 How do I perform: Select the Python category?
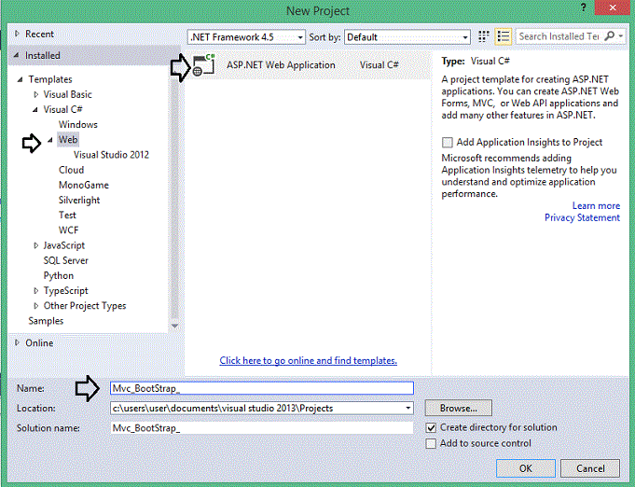(x=59, y=275)
